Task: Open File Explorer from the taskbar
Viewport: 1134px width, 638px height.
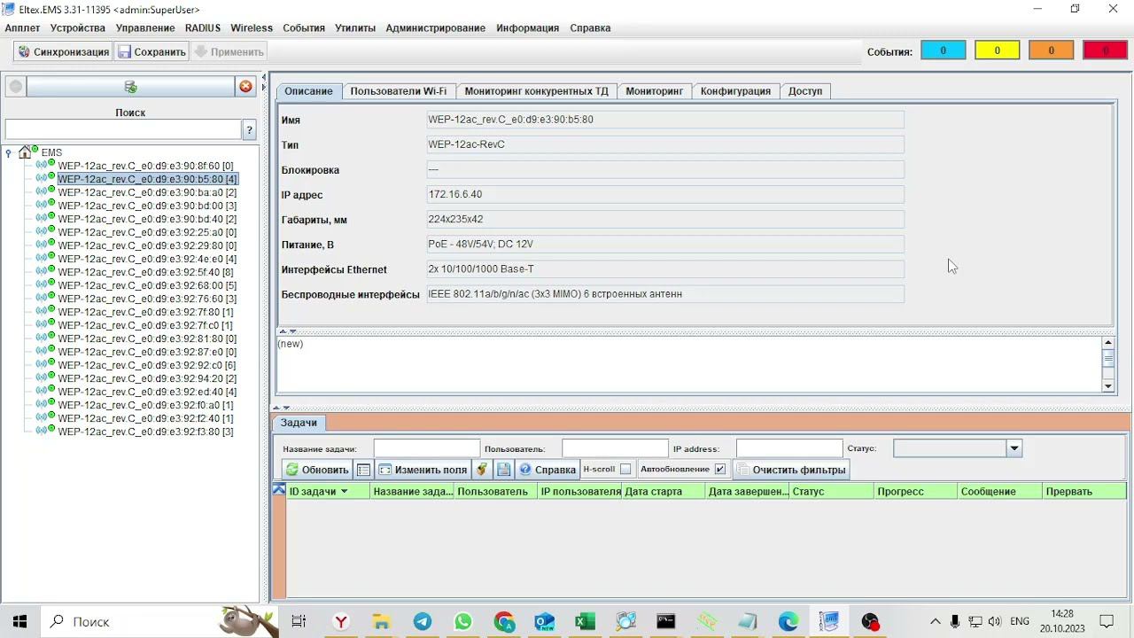Action: pos(381,622)
